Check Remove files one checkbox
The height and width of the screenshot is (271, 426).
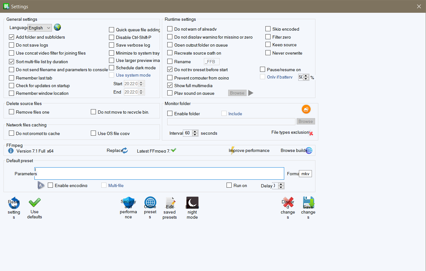(x=11, y=112)
